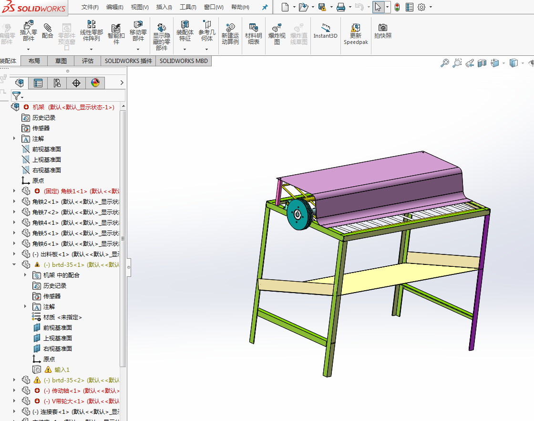The width and height of the screenshot is (534, 421).
Task: Open the DisplayManager color ball tab
Action: click(95, 83)
